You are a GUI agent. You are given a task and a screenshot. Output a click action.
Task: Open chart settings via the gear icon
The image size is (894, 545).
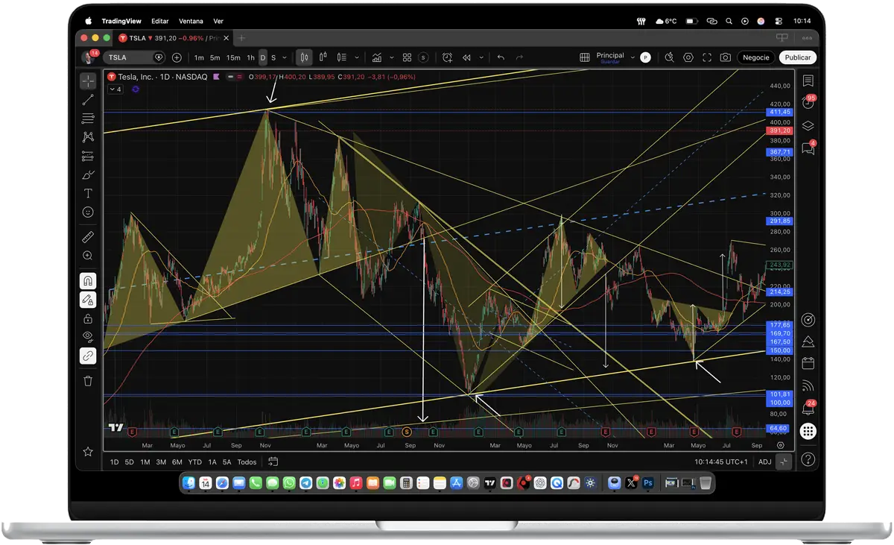(x=688, y=57)
